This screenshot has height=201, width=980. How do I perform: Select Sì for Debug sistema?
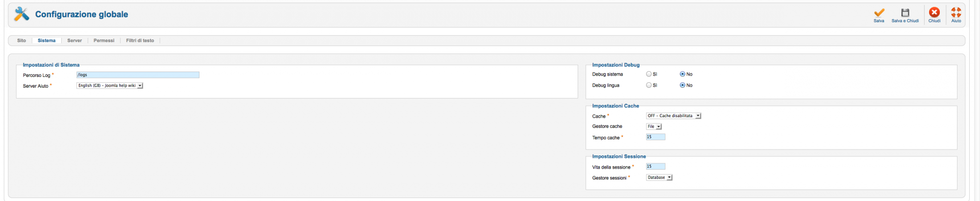(649, 74)
